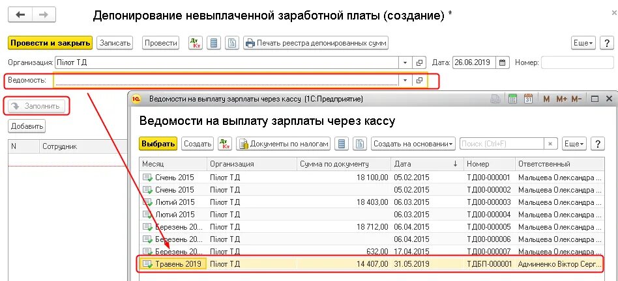Image resolution: width=618 pixels, height=281 pixels.
Task: Click the M+ memory button in title bar
Action: [561, 99]
